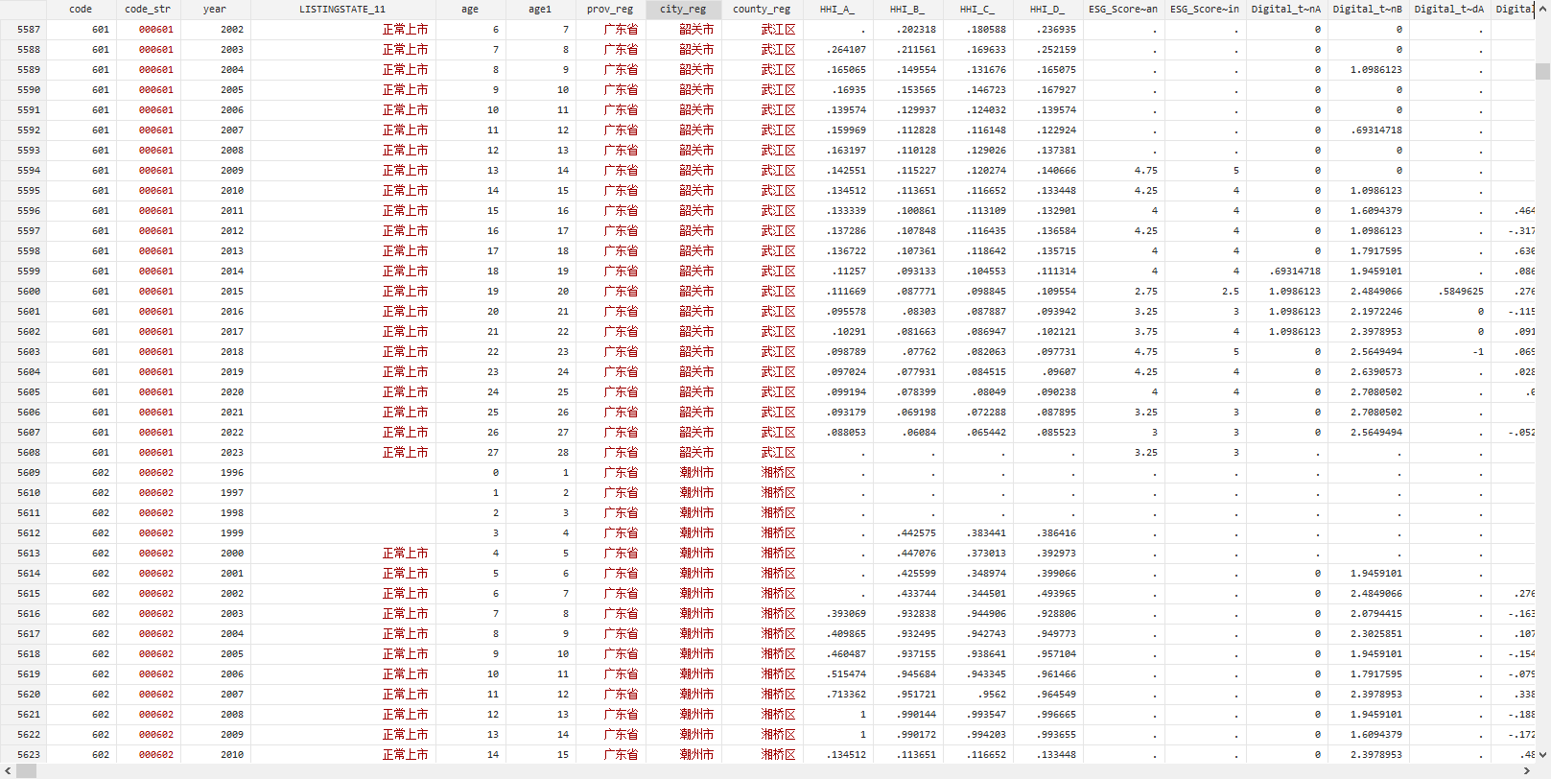
Task: Select the Digital_t~nA column header
Action: [1286, 9]
